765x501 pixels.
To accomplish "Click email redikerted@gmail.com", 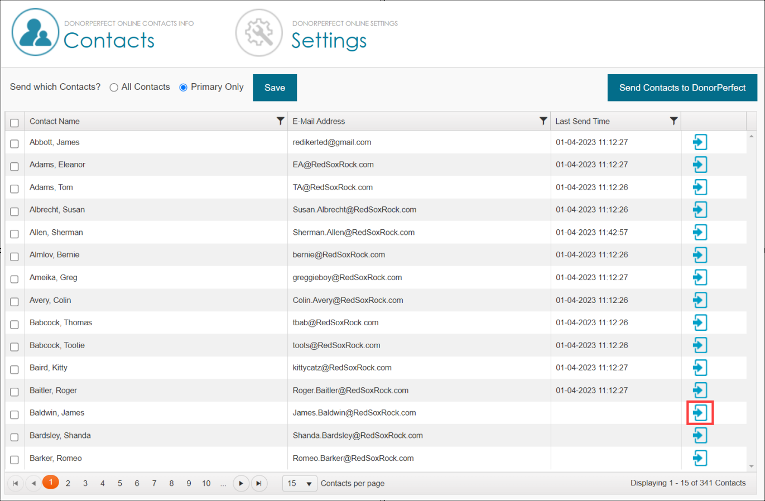I will (x=332, y=142).
